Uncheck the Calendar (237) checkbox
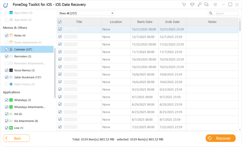 click(7, 50)
